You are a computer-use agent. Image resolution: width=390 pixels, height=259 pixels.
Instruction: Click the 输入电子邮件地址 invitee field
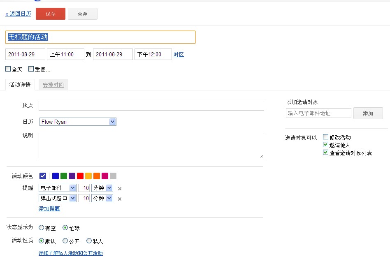click(318, 113)
